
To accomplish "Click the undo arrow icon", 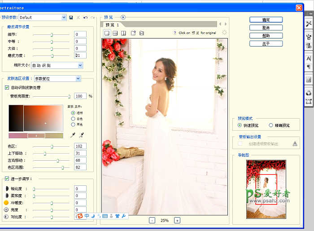I will pyautogui.click(x=85, y=17).
